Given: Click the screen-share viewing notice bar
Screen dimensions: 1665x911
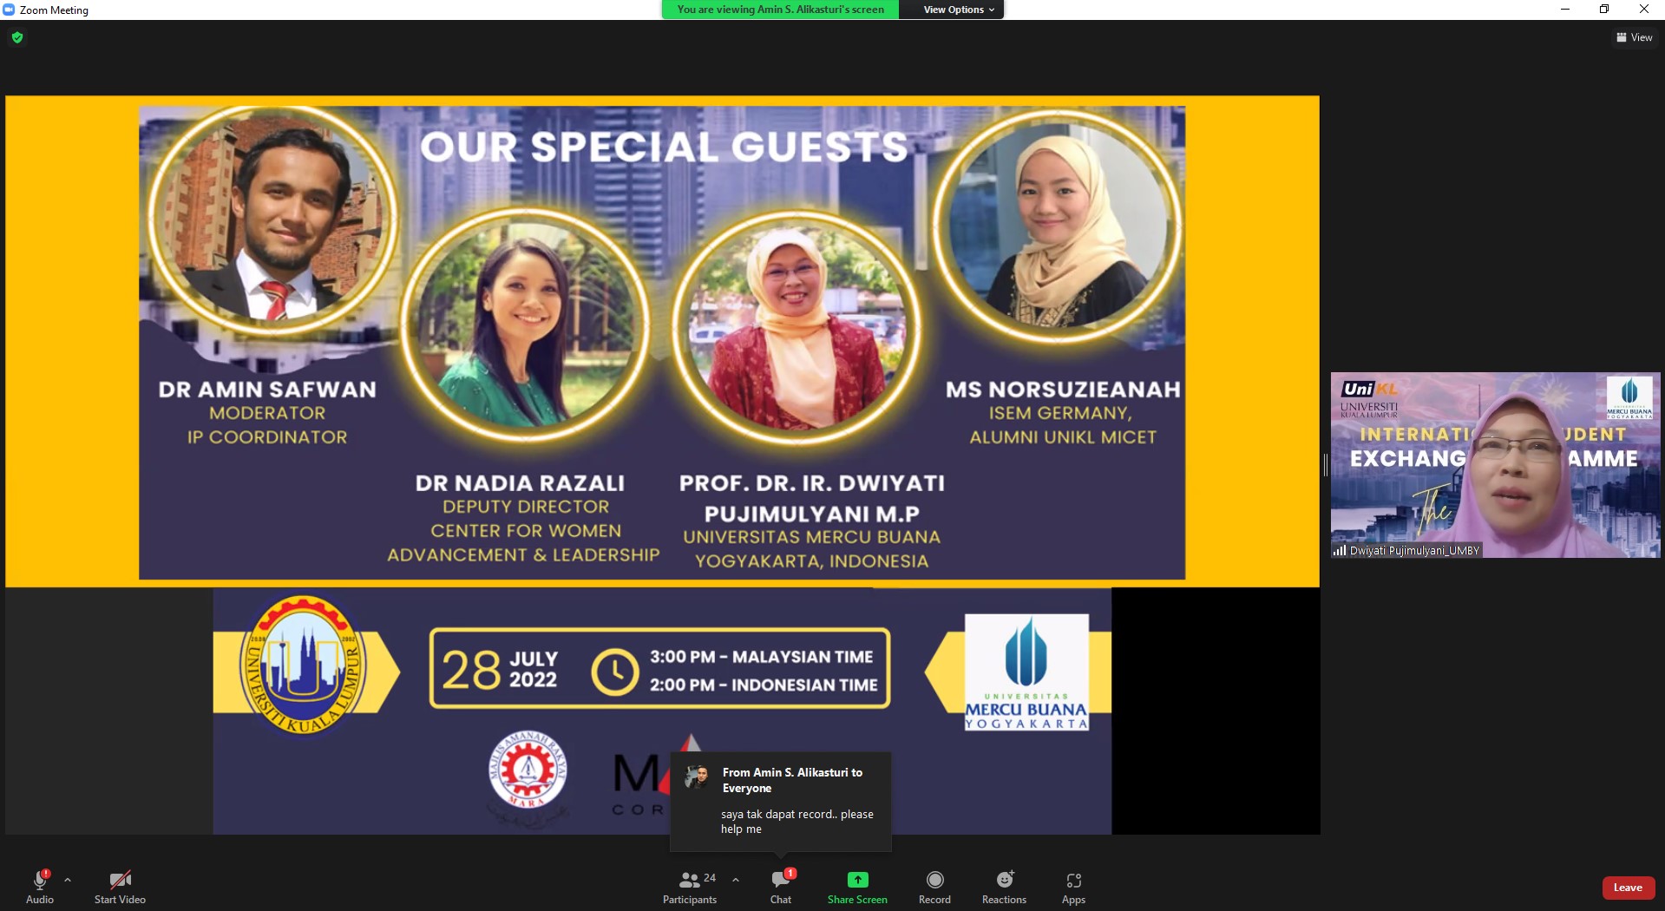Looking at the screenshot, I should pyautogui.click(x=780, y=10).
